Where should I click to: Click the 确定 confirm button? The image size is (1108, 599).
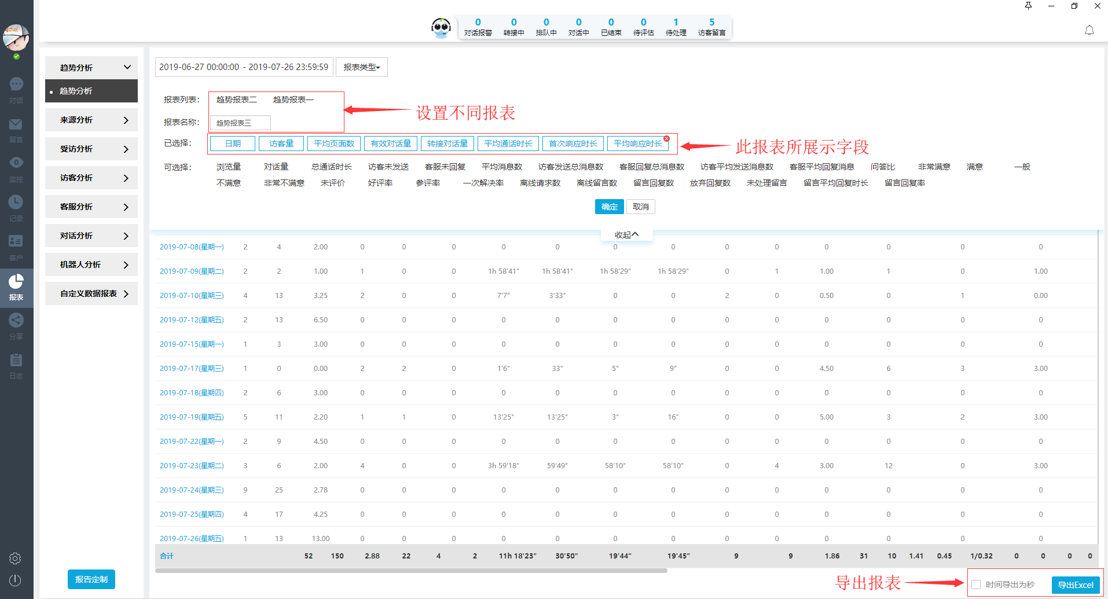coord(610,207)
